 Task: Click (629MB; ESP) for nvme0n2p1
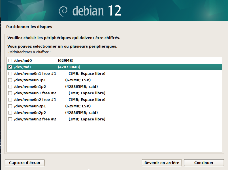[78, 106]
